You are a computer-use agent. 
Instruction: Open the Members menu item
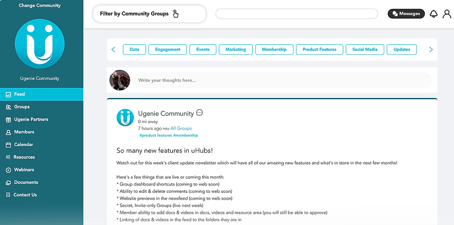41,132
